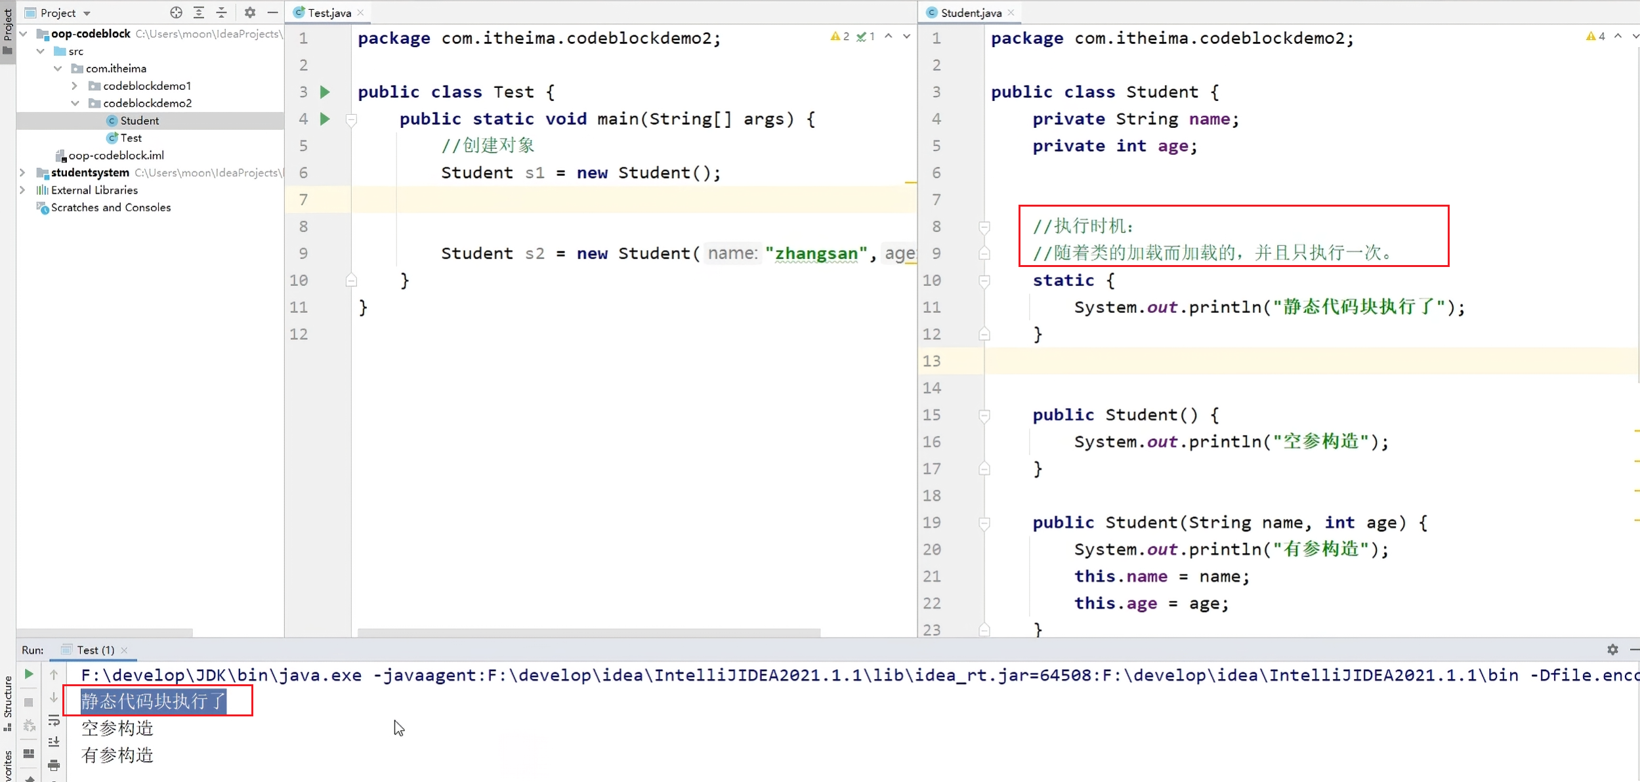The width and height of the screenshot is (1640, 782).
Task: Click the collapse all icon in Project panel
Action: pos(222,12)
